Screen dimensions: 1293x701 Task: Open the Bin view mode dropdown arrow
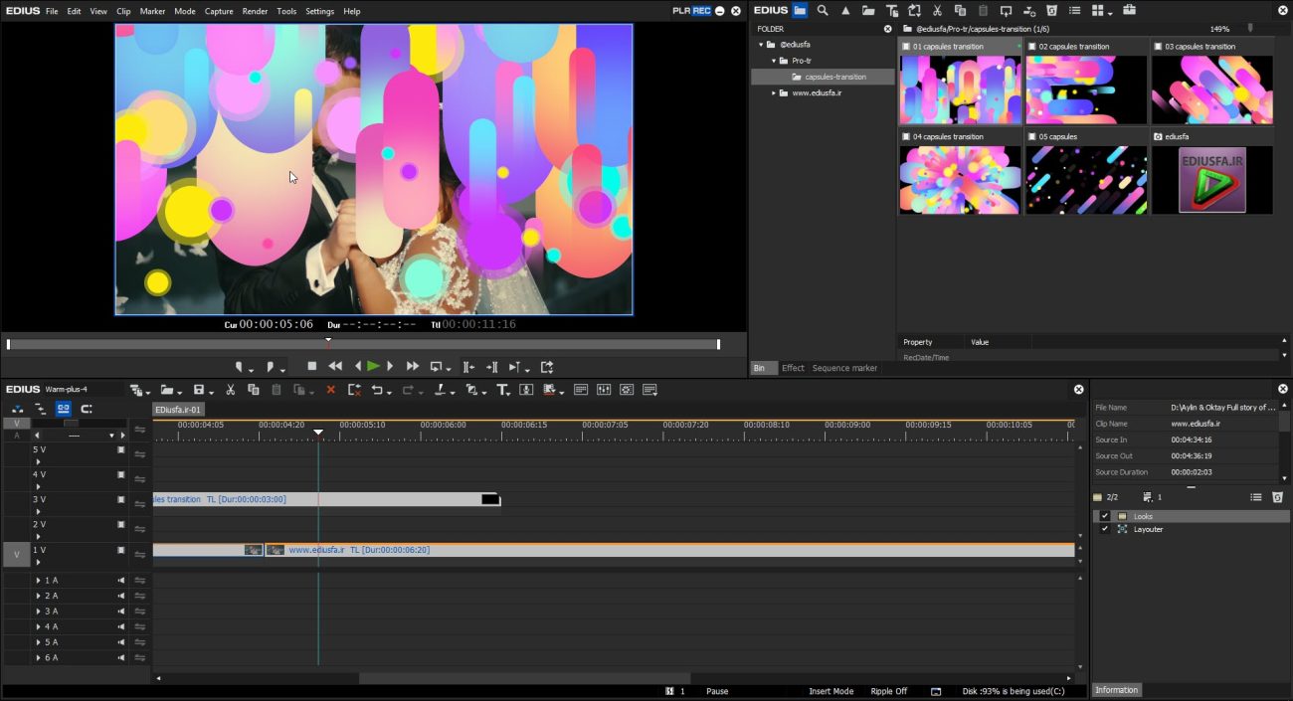[x=1110, y=12]
